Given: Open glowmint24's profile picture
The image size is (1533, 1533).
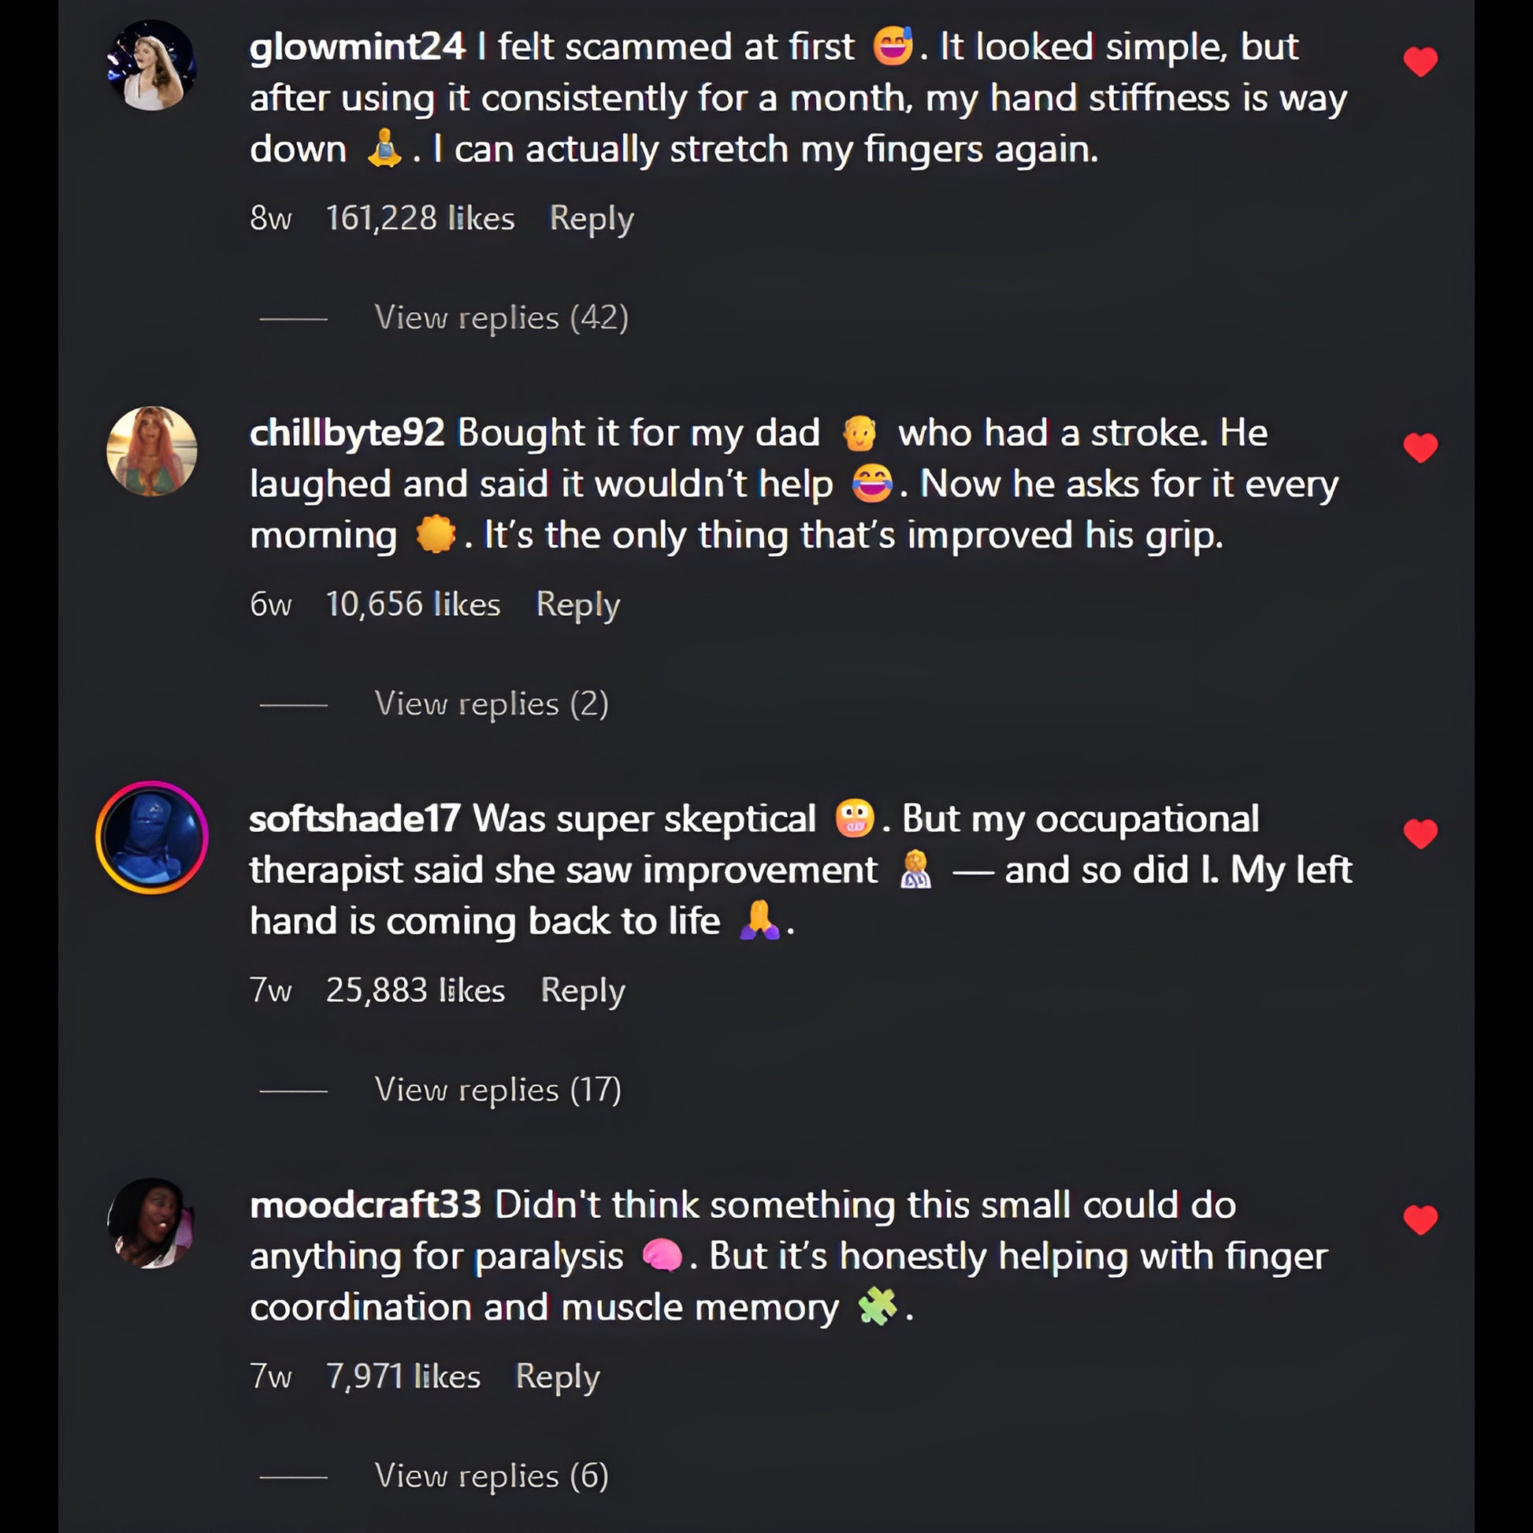Looking at the screenshot, I should tap(151, 65).
